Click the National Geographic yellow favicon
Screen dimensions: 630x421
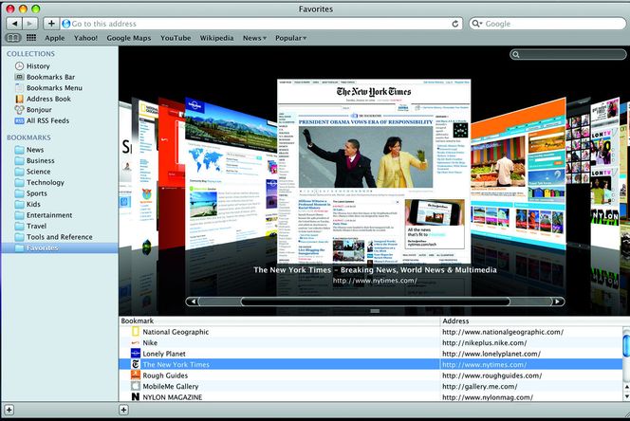(136, 332)
